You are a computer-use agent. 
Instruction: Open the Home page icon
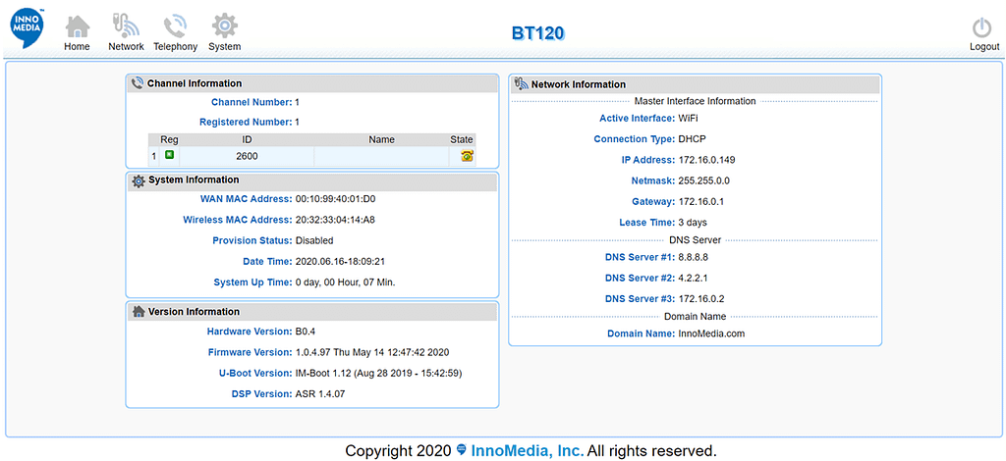point(77,26)
